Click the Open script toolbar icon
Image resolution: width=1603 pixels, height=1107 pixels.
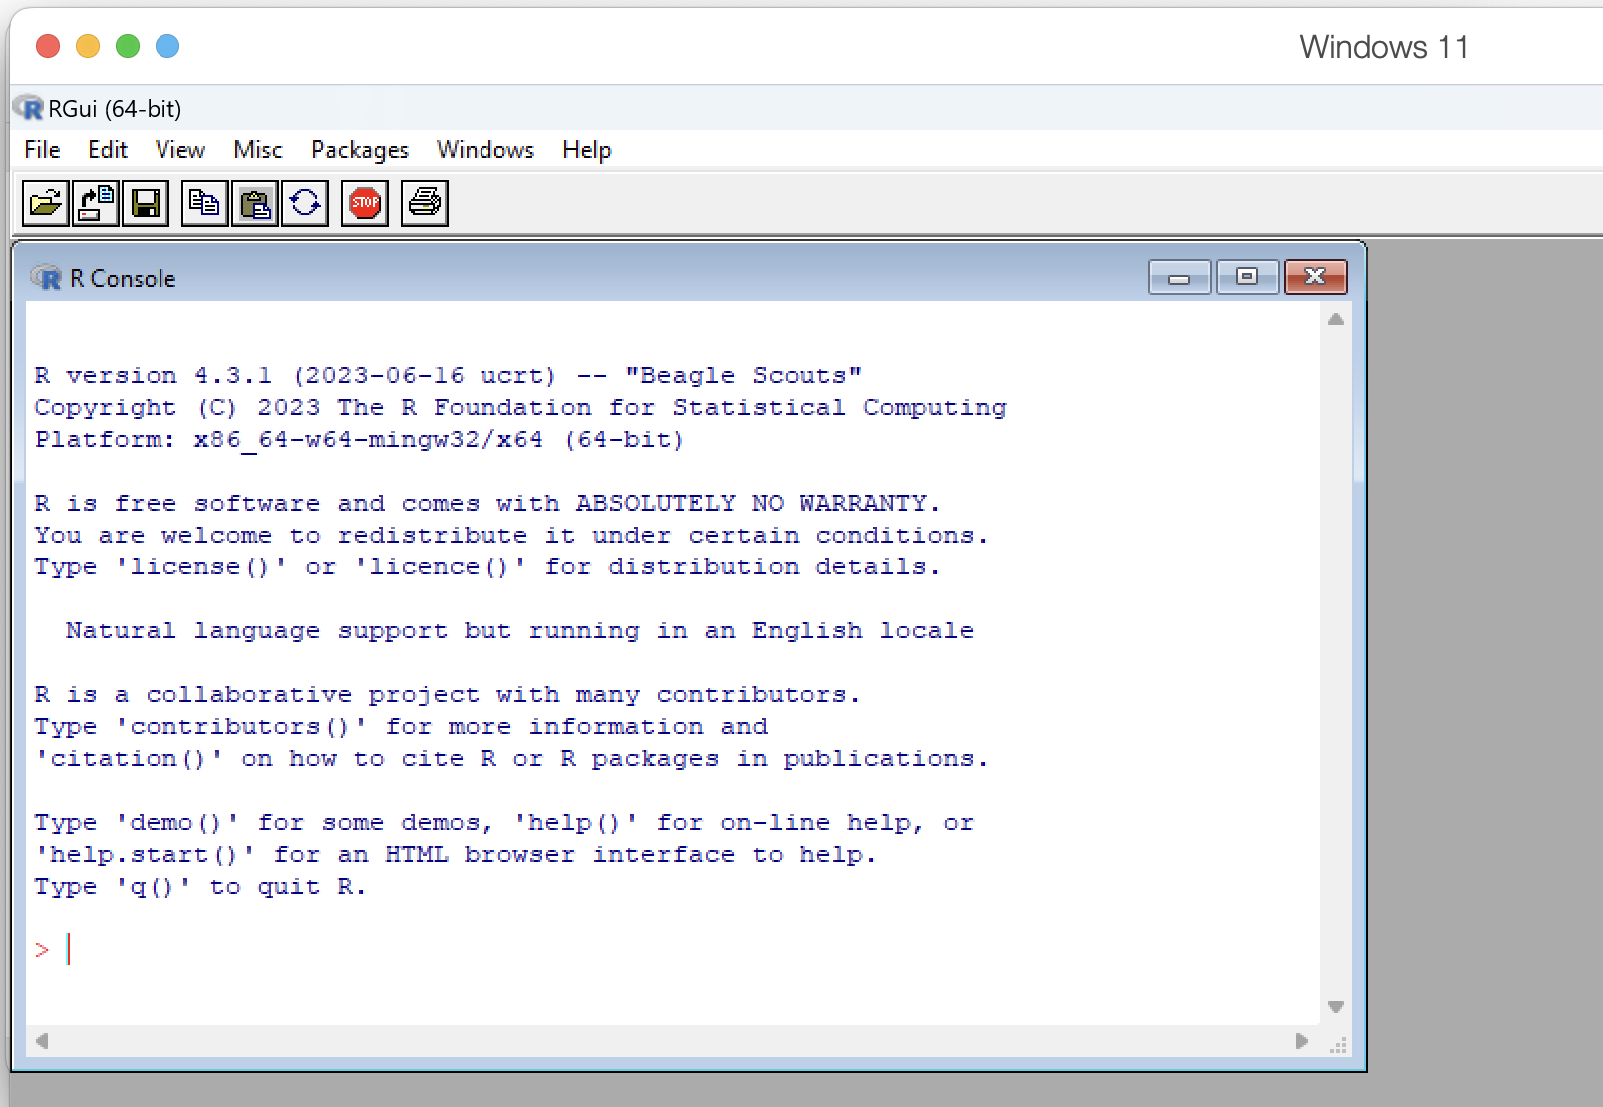tap(46, 203)
